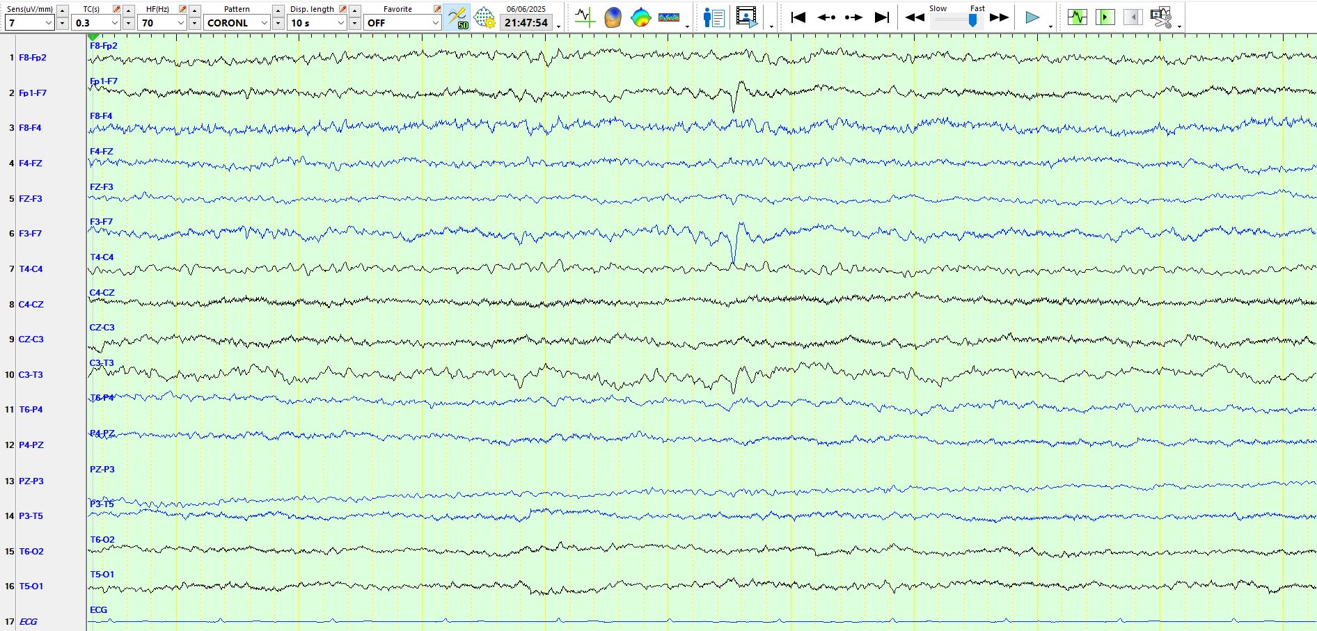Image resolution: width=1317 pixels, height=631 pixels.
Task: Decrease TC(s) with its down arrow
Action: click(x=129, y=23)
